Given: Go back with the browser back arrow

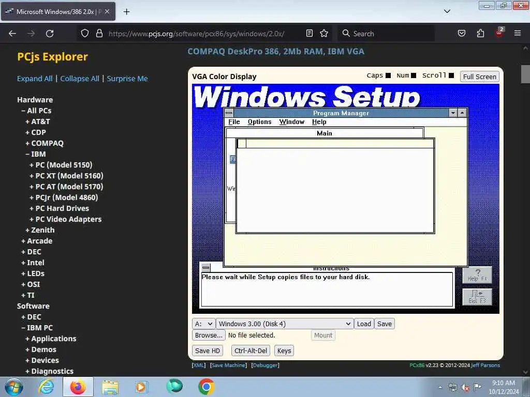Looking at the screenshot, I should pos(12,34).
